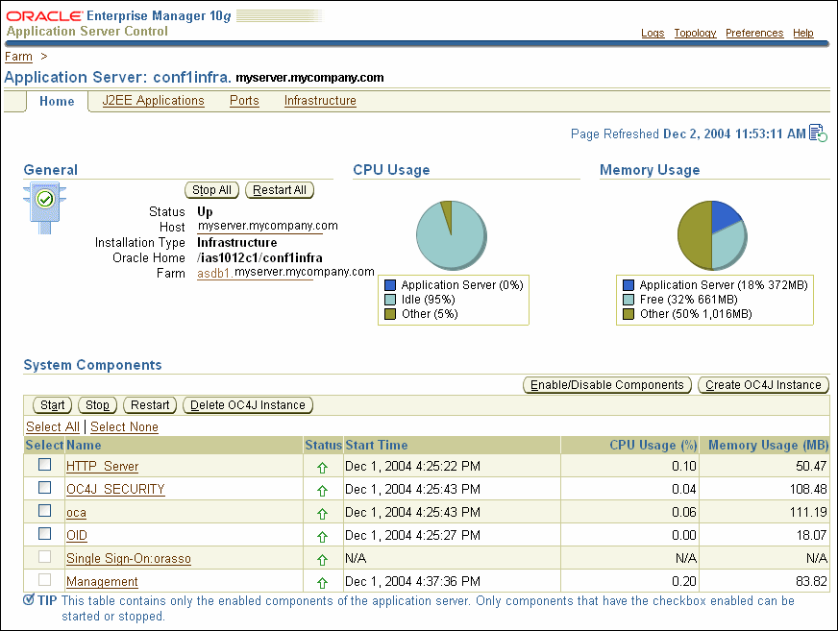
Task: Open the OID component link
Action: click(x=77, y=535)
